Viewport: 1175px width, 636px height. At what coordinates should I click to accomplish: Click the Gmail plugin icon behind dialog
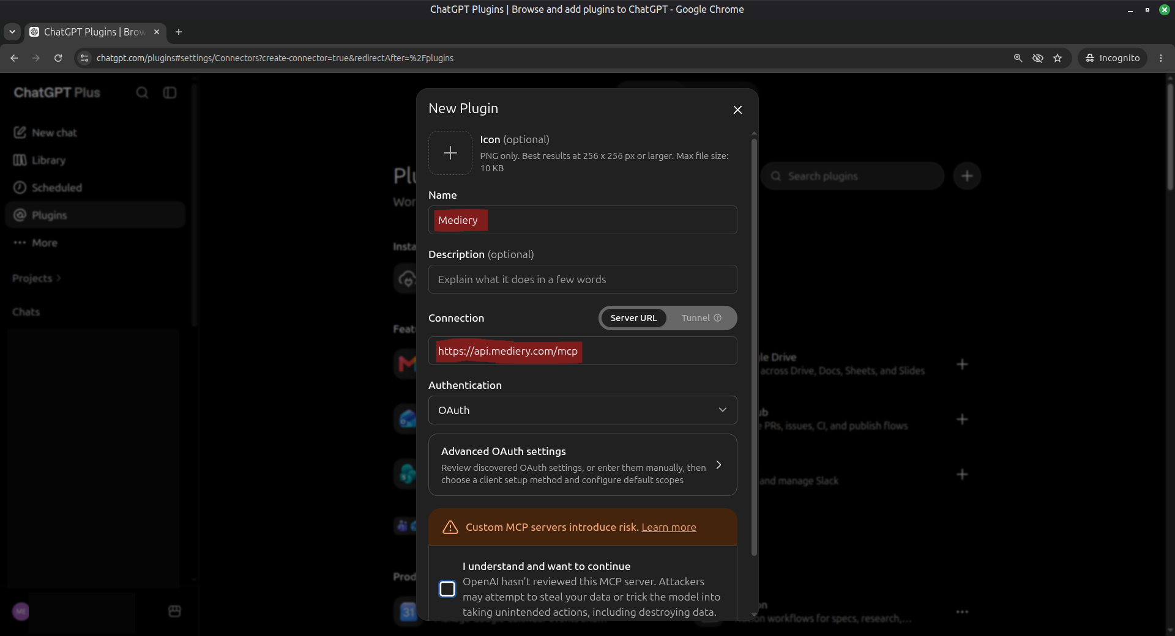point(406,364)
